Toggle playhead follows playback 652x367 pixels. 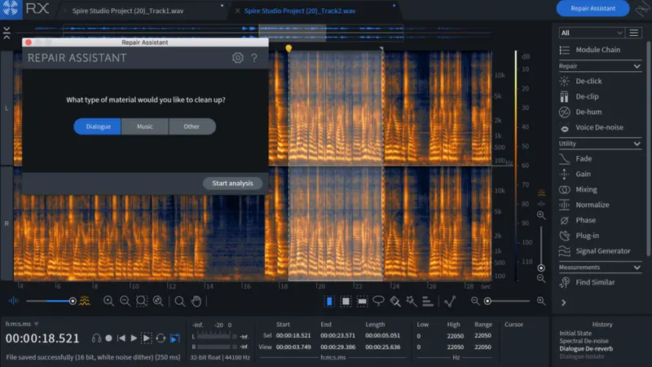(x=175, y=338)
